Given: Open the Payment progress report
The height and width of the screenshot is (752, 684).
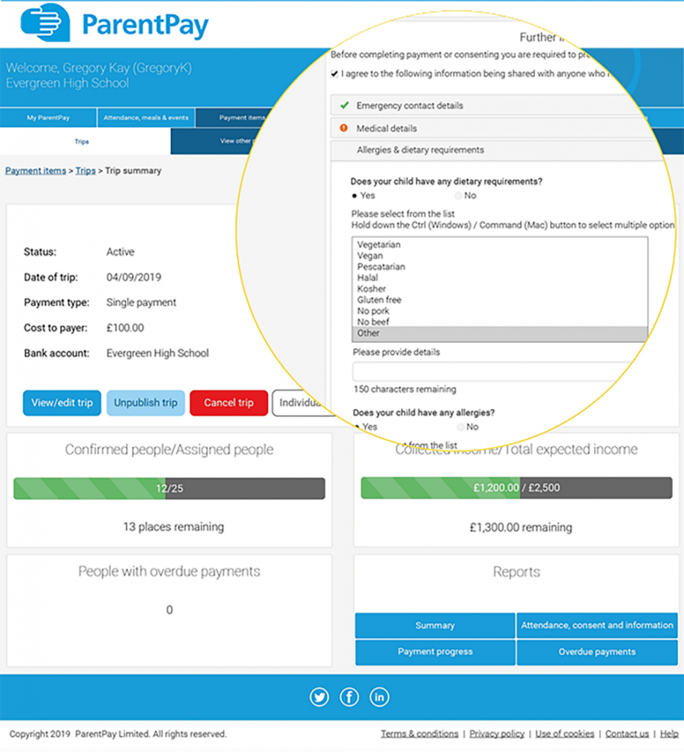Looking at the screenshot, I should [x=434, y=652].
